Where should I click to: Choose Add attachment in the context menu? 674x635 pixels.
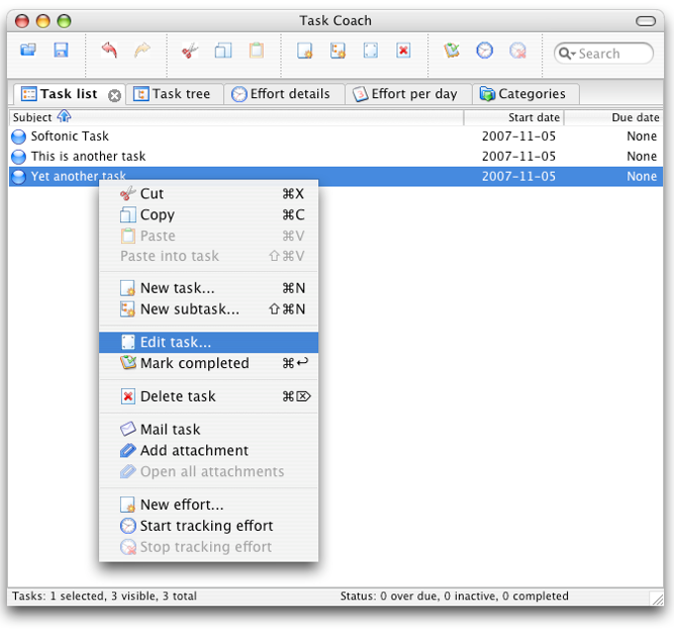208,450
